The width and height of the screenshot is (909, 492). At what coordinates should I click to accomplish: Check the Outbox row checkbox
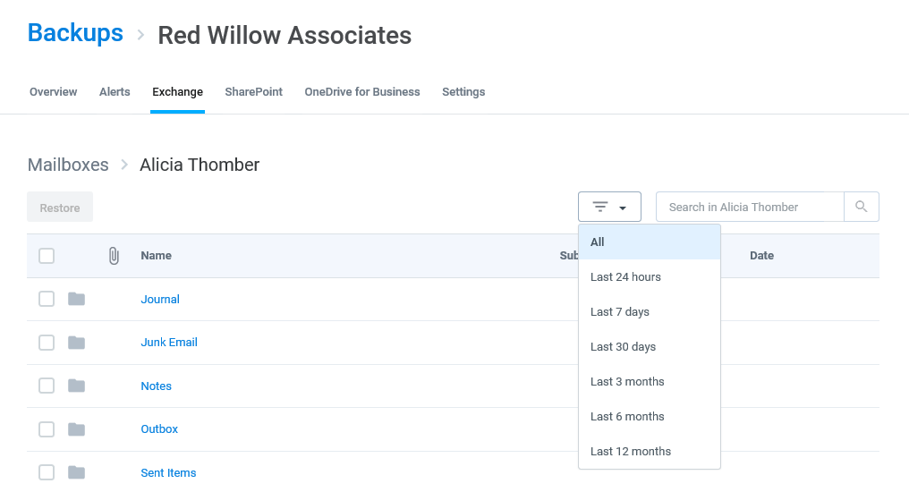click(x=47, y=429)
